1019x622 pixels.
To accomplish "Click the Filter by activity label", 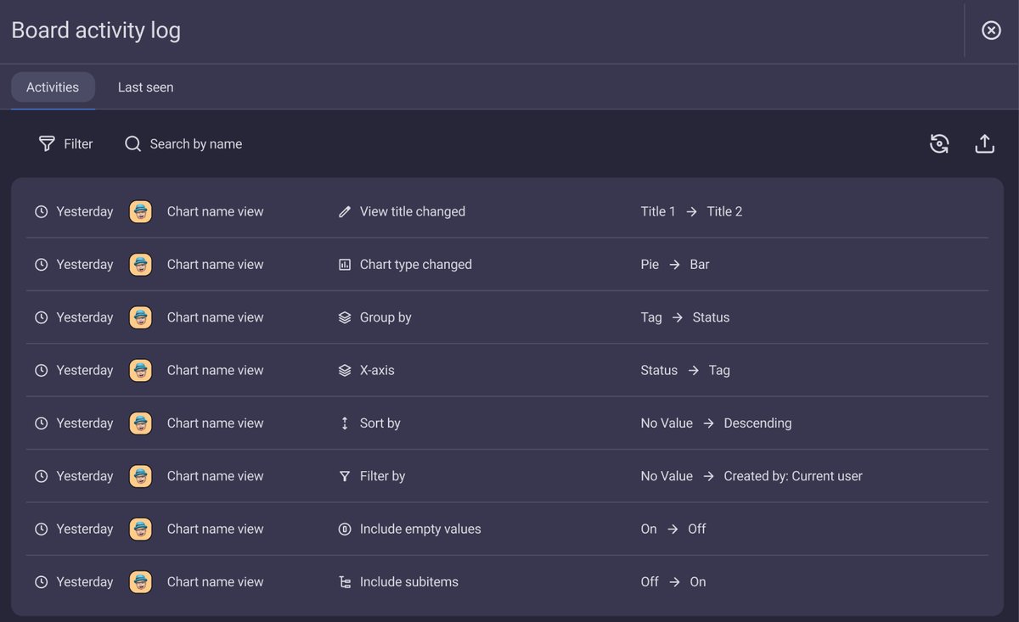I will pyautogui.click(x=383, y=476).
